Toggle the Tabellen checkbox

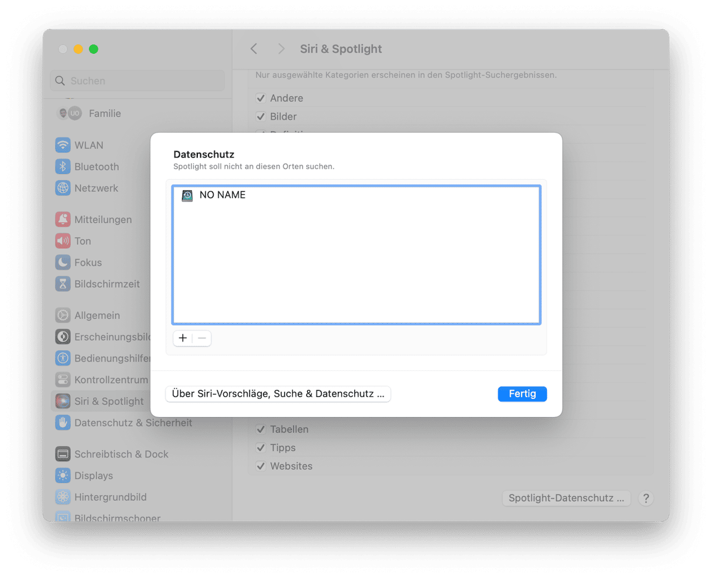pos(261,429)
